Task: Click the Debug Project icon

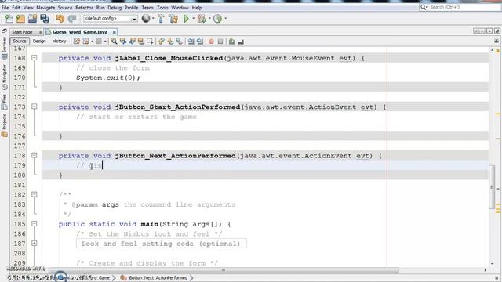Action: pyautogui.click(x=202, y=19)
